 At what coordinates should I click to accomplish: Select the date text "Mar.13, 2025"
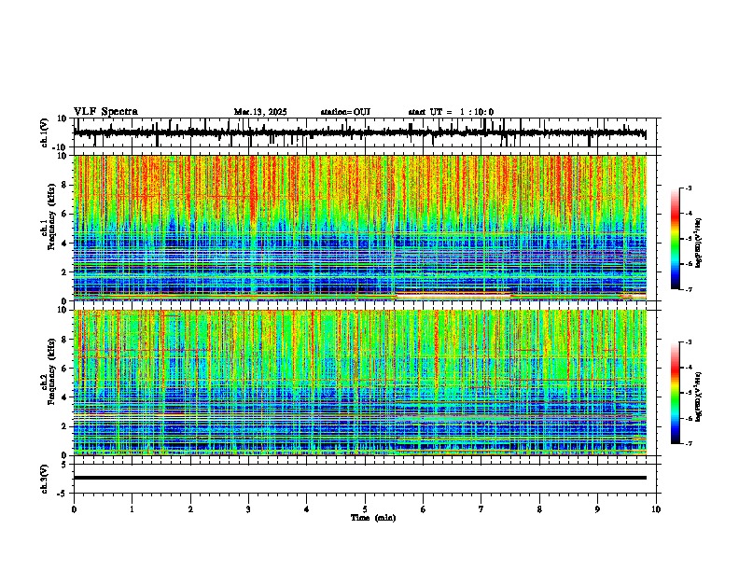pos(260,112)
